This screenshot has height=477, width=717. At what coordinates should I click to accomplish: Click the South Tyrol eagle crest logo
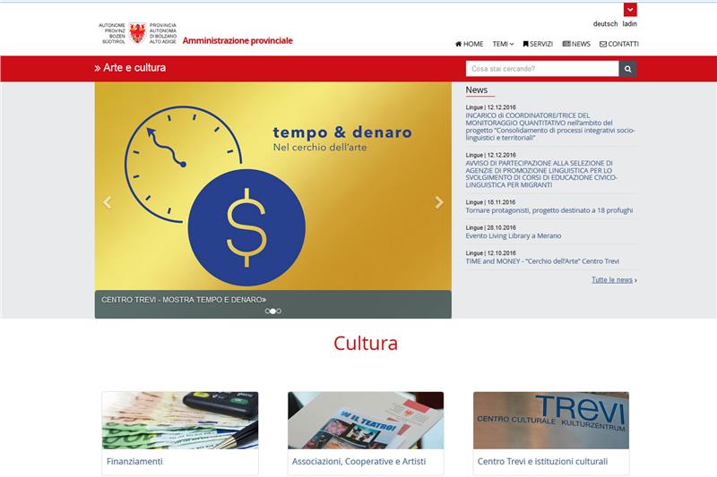(137, 34)
